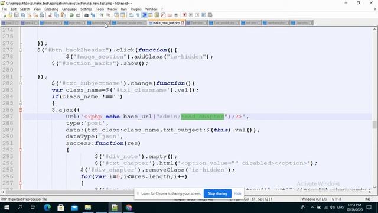Open Find with the binoculars icon
The image size is (378, 213).
coord(86,15)
